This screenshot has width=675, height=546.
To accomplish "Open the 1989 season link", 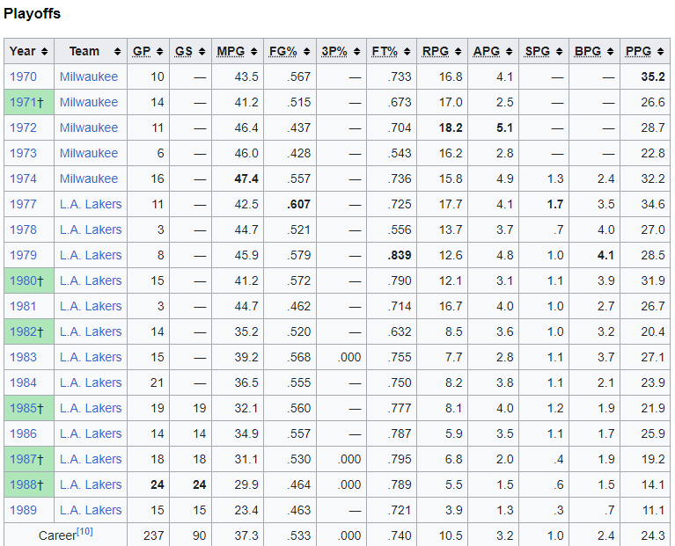I will [x=23, y=510].
